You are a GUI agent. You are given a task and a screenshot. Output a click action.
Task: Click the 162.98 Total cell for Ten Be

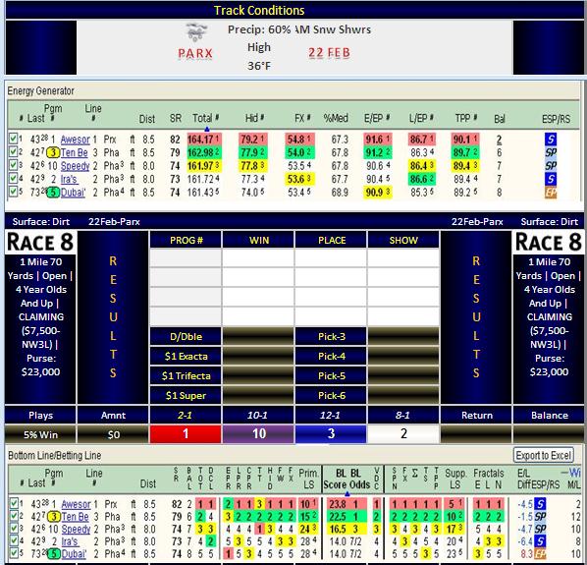[204, 152]
